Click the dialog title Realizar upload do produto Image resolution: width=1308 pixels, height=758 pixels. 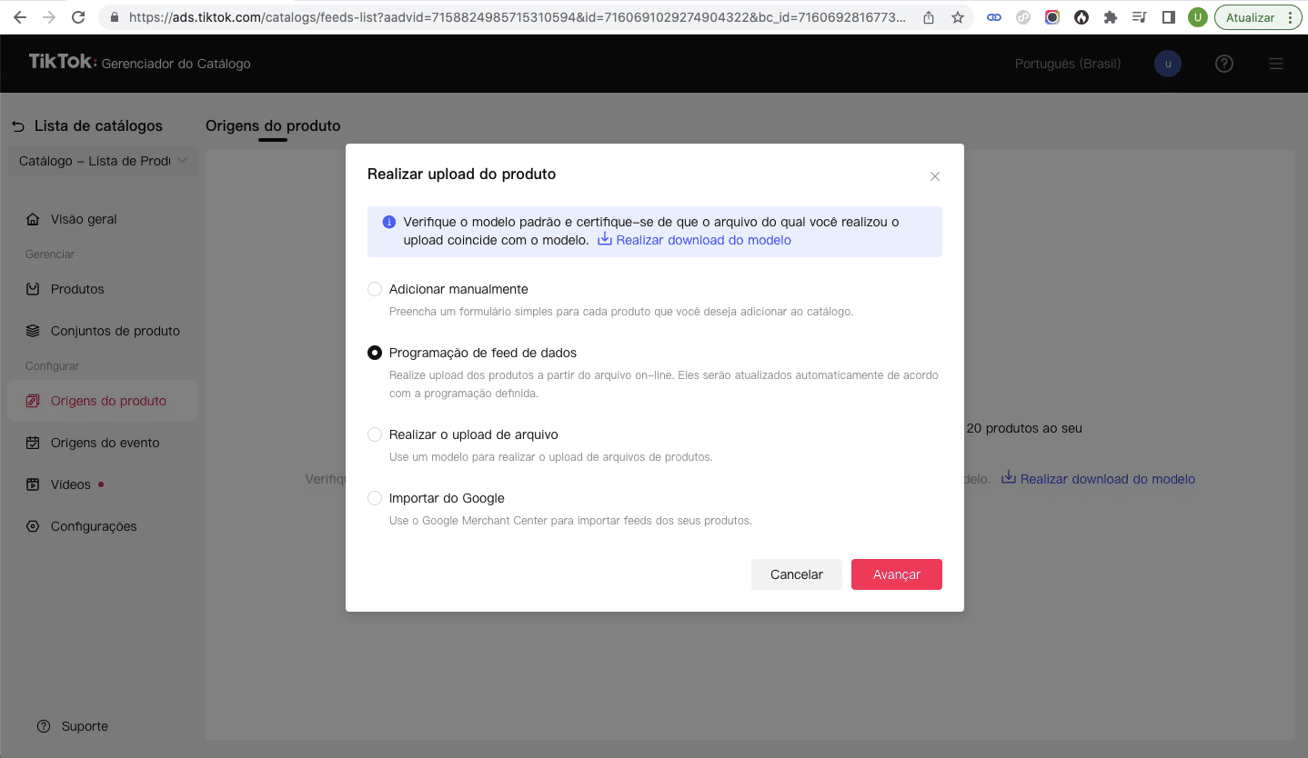point(461,174)
